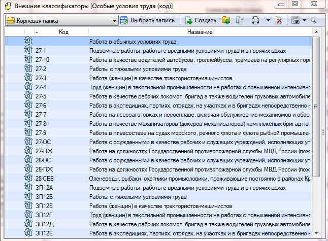
Task: Select the row with code 27-4
Action: [158, 87]
